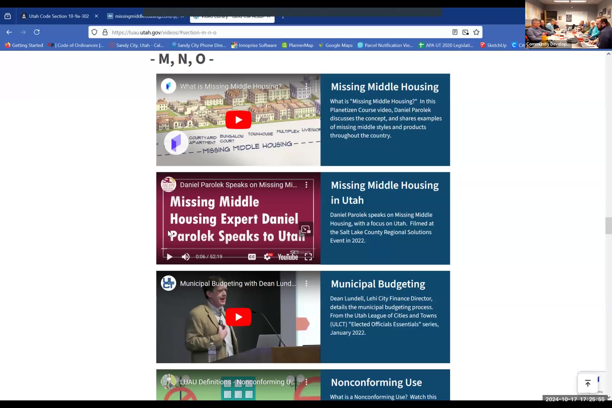This screenshot has width=612, height=408.
Task: Click the YouTube logo in player controls
Action: coord(288,257)
